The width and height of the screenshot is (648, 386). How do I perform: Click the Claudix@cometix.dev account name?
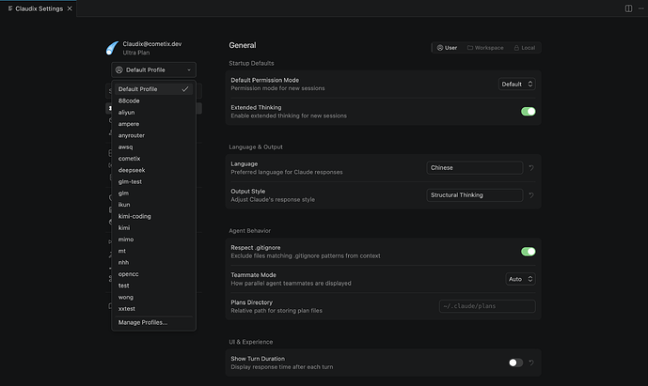tap(152, 44)
